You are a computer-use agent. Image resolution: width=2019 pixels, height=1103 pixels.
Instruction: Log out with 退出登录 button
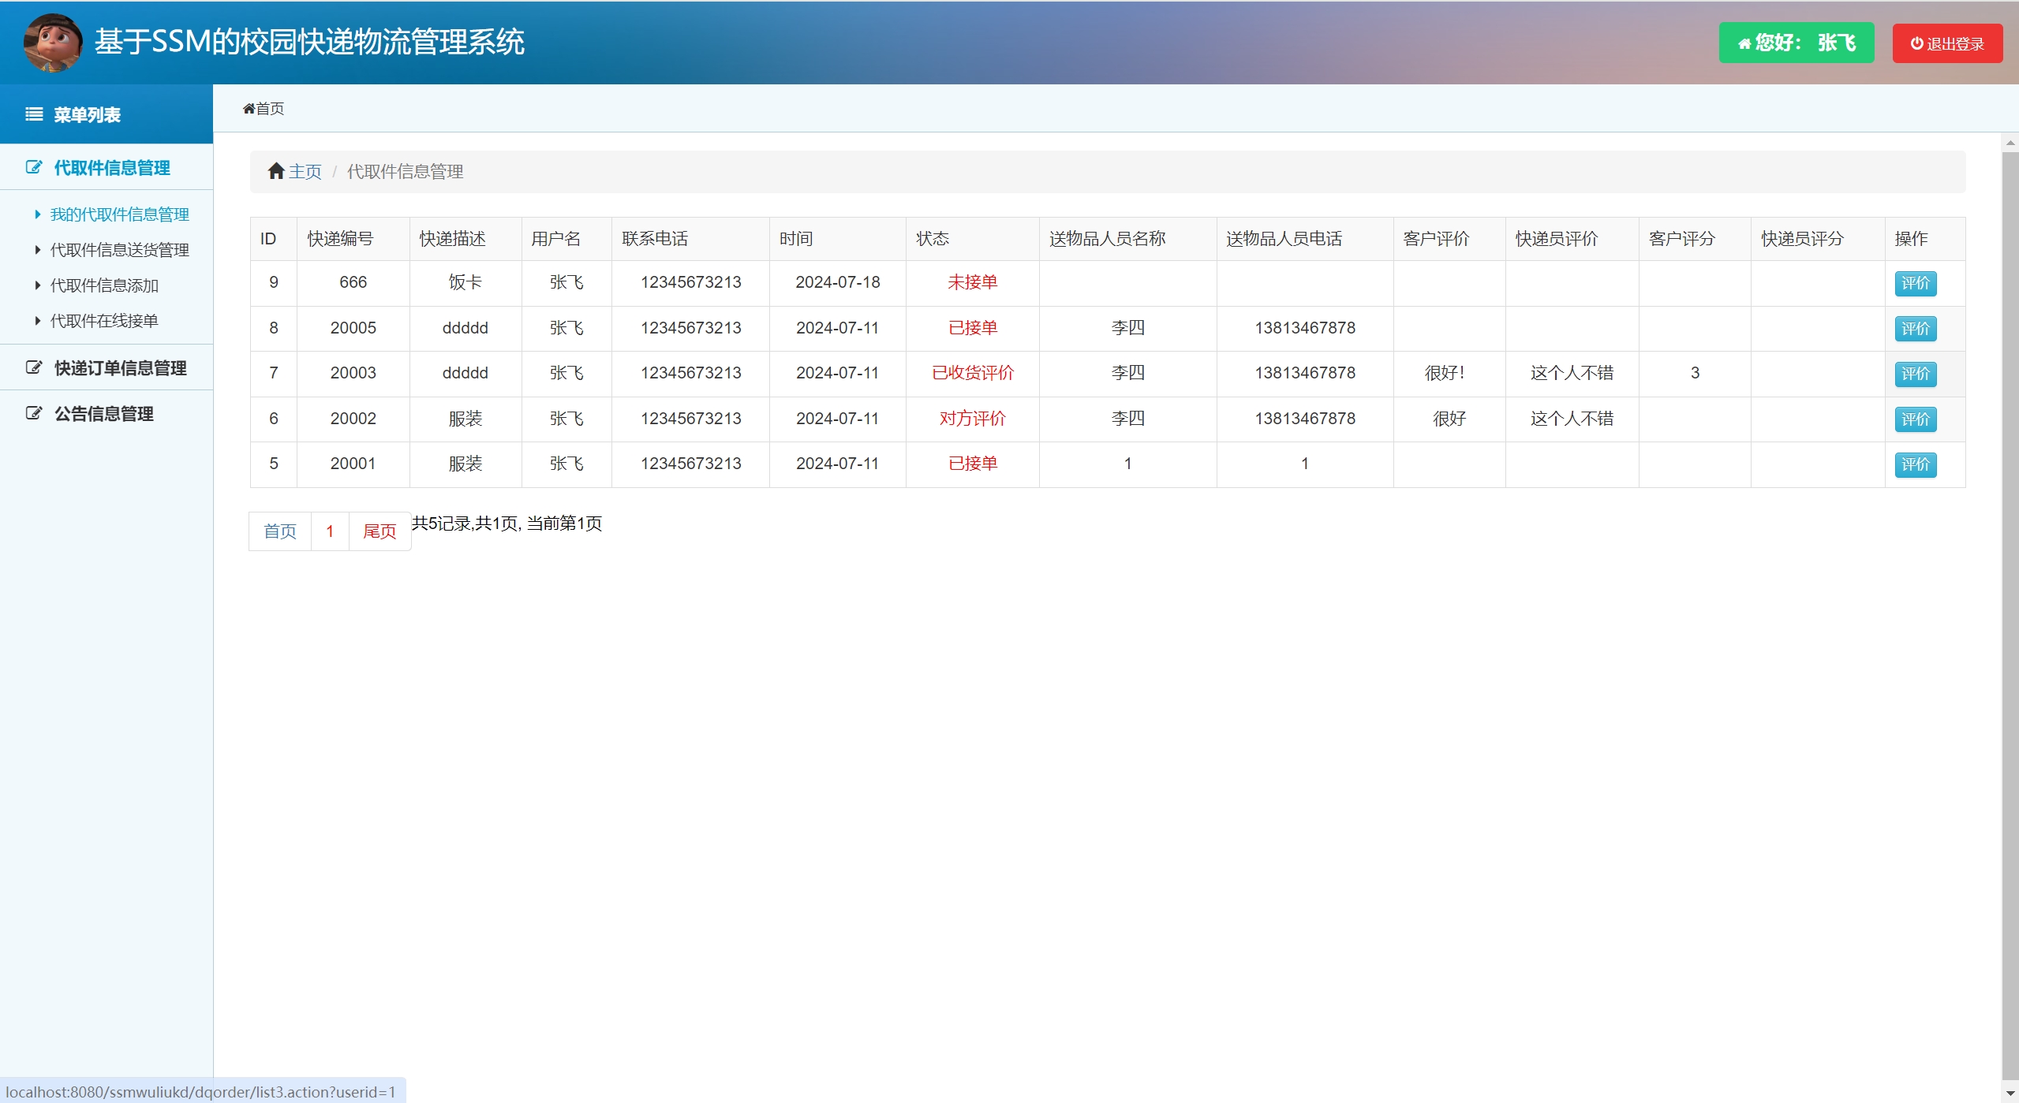tap(1946, 43)
